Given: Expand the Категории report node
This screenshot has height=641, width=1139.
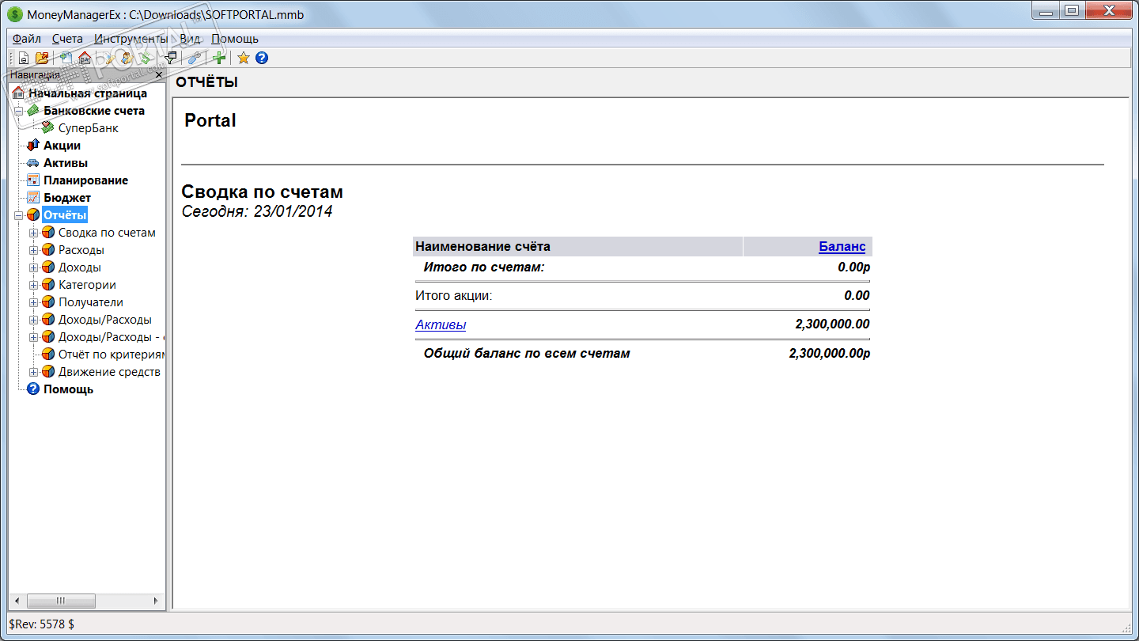Looking at the screenshot, I should (x=33, y=285).
